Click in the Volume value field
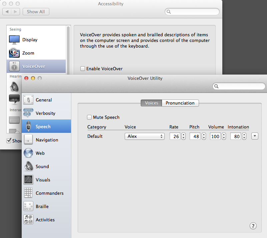 (215, 136)
